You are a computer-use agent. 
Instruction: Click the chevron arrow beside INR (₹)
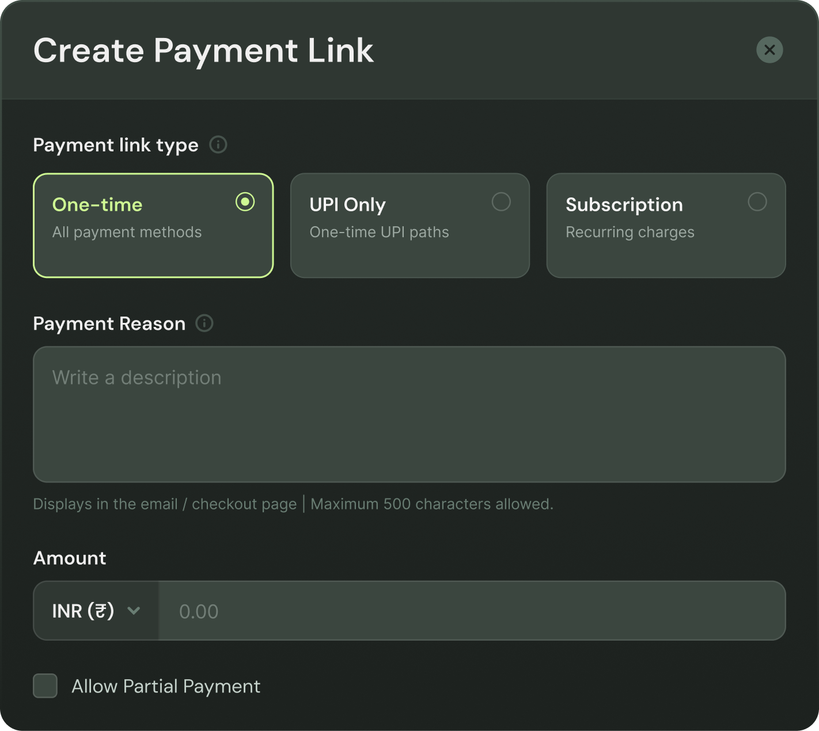click(x=134, y=611)
